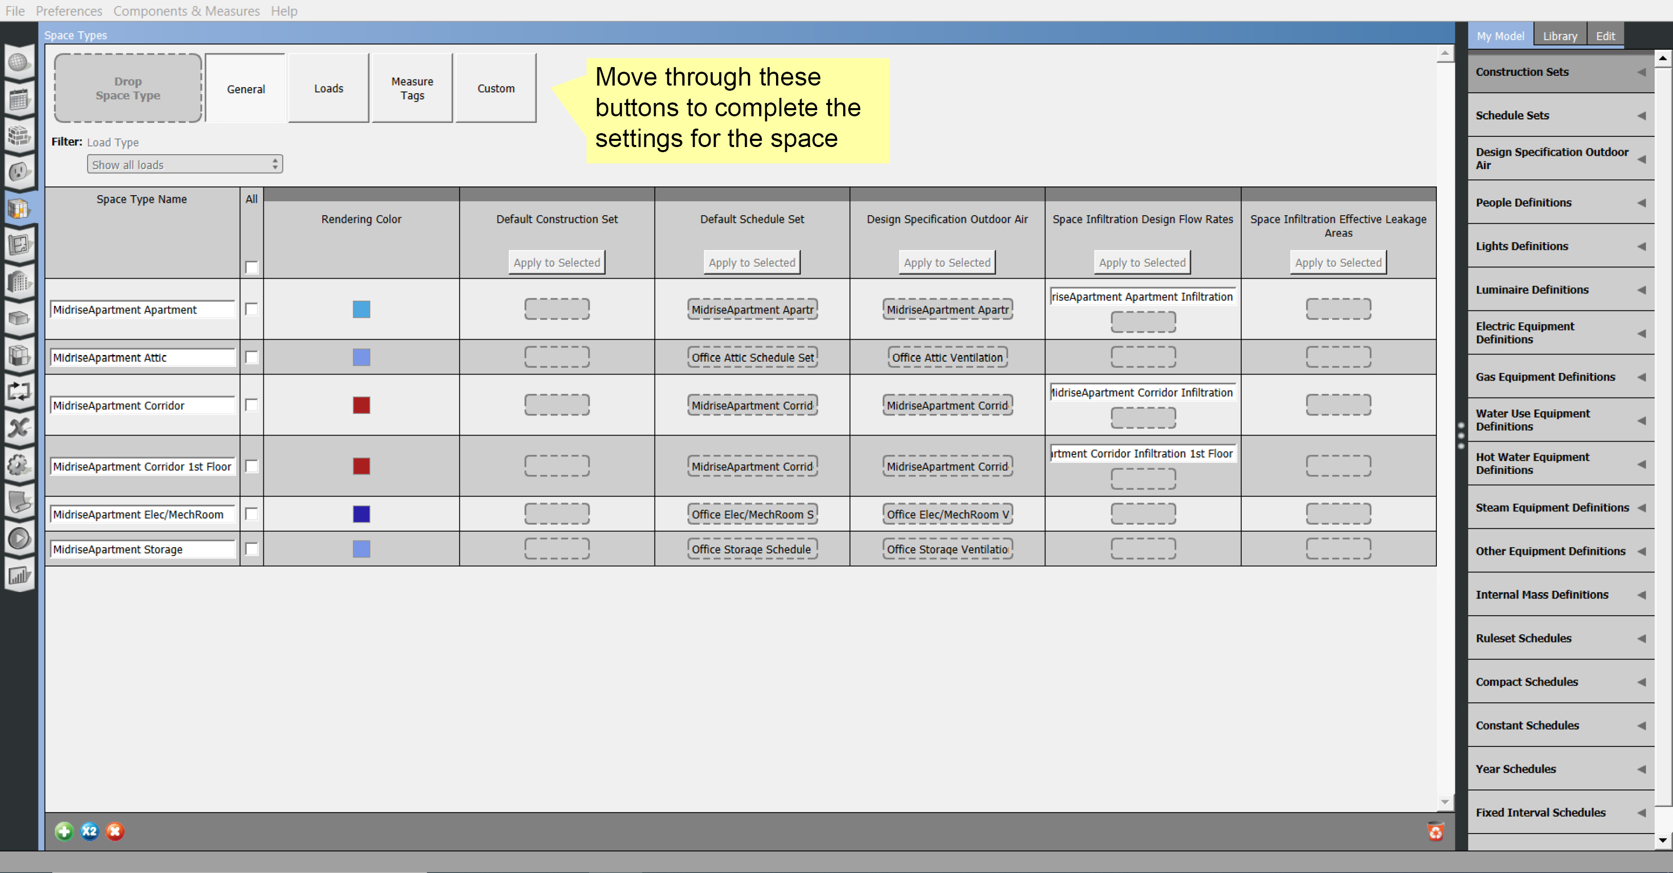Open the Show all loads dropdown
The width and height of the screenshot is (1673, 873).
(184, 164)
